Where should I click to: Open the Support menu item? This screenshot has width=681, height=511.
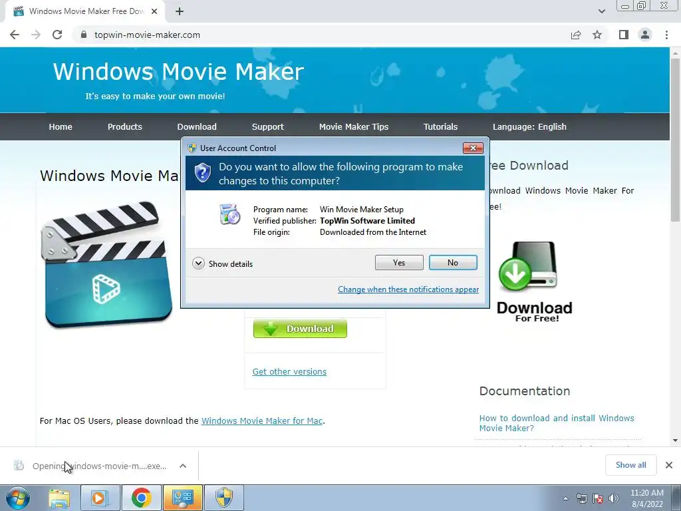pyautogui.click(x=267, y=127)
